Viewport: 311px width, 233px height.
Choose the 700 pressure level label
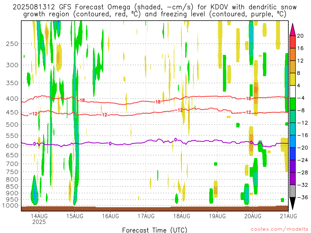tap(12, 164)
